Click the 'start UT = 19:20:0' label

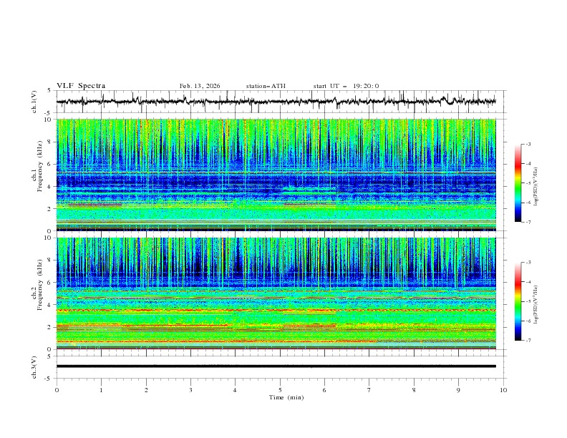346,86
